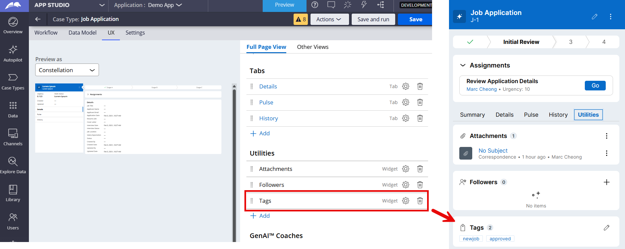The image size is (625, 249).
Task: Select the Full Page View tab
Action: point(266,47)
